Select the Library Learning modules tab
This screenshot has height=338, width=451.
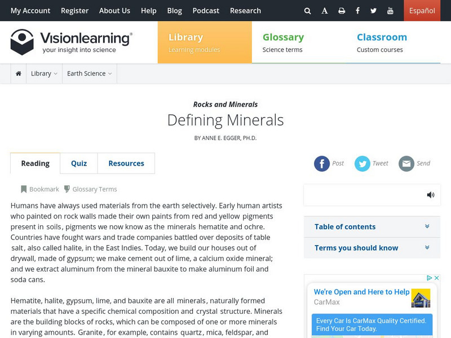point(205,42)
